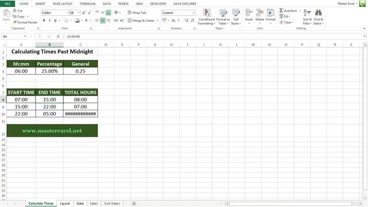Apply Percent Style format
368x207 pixels.
[174, 21]
